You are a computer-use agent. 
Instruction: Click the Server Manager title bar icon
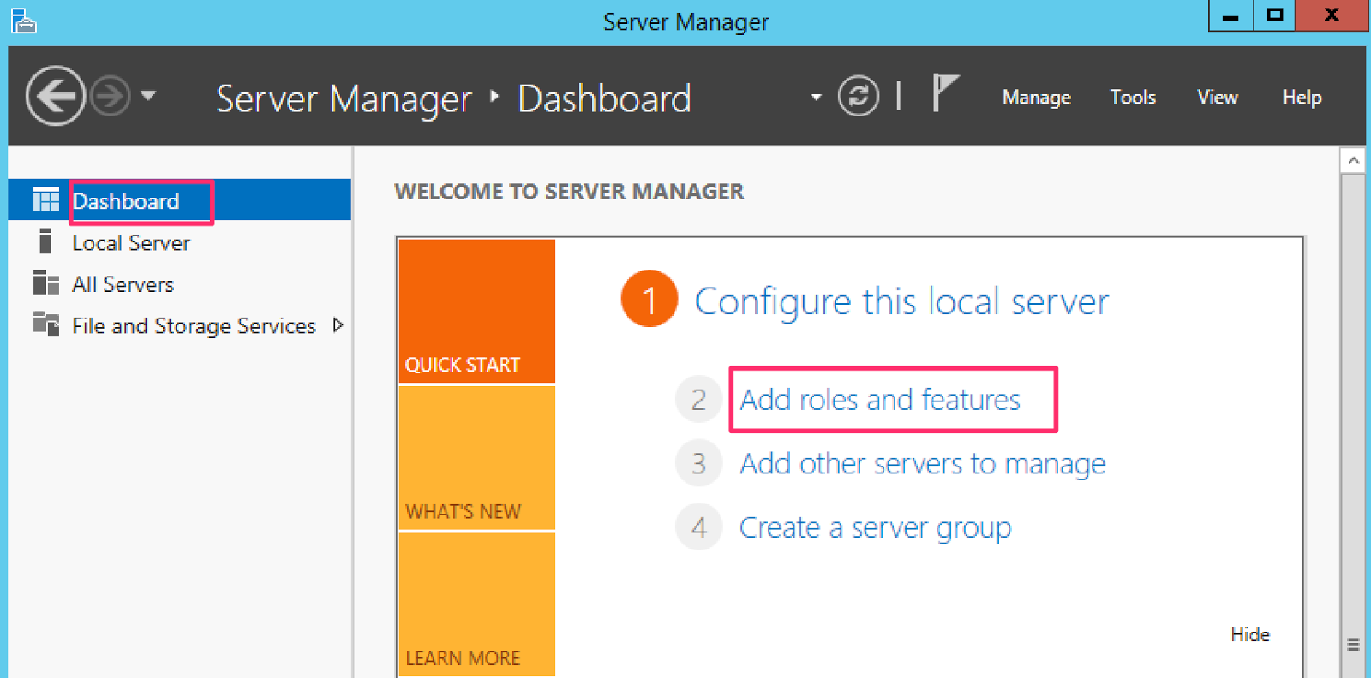(24, 21)
